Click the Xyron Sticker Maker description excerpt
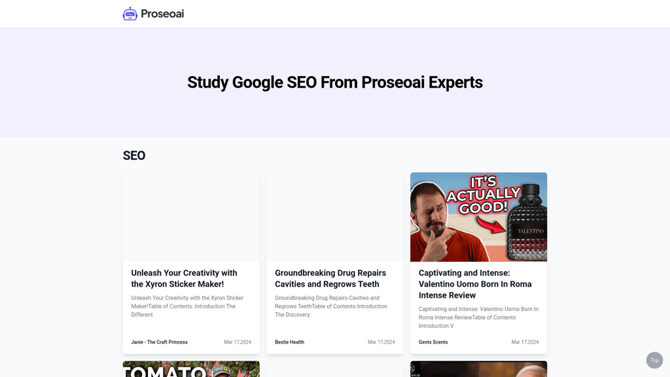The height and width of the screenshot is (377, 670). pyautogui.click(x=187, y=306)
